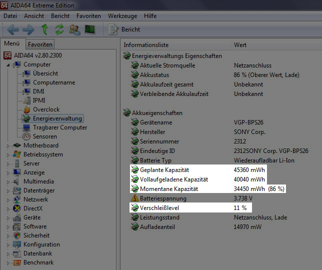
Task: Click the Betriebssystem Windows flag icon
Action: 17,154
